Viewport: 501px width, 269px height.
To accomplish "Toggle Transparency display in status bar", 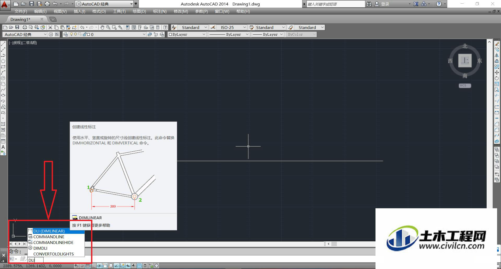I will (x=139, y=266).
